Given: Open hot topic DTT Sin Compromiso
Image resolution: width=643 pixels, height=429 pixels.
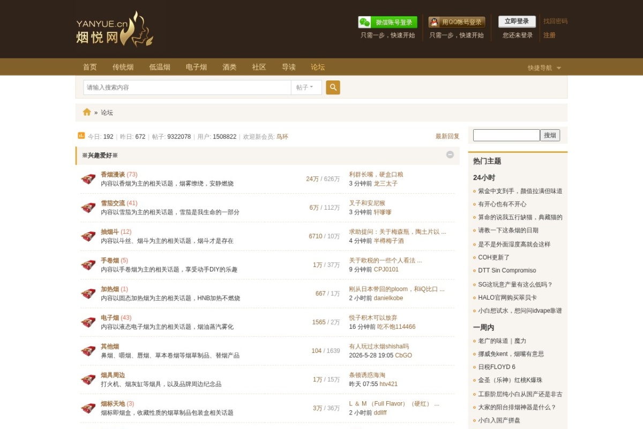Looking at the screenshot, I should (x=507, y=271).
